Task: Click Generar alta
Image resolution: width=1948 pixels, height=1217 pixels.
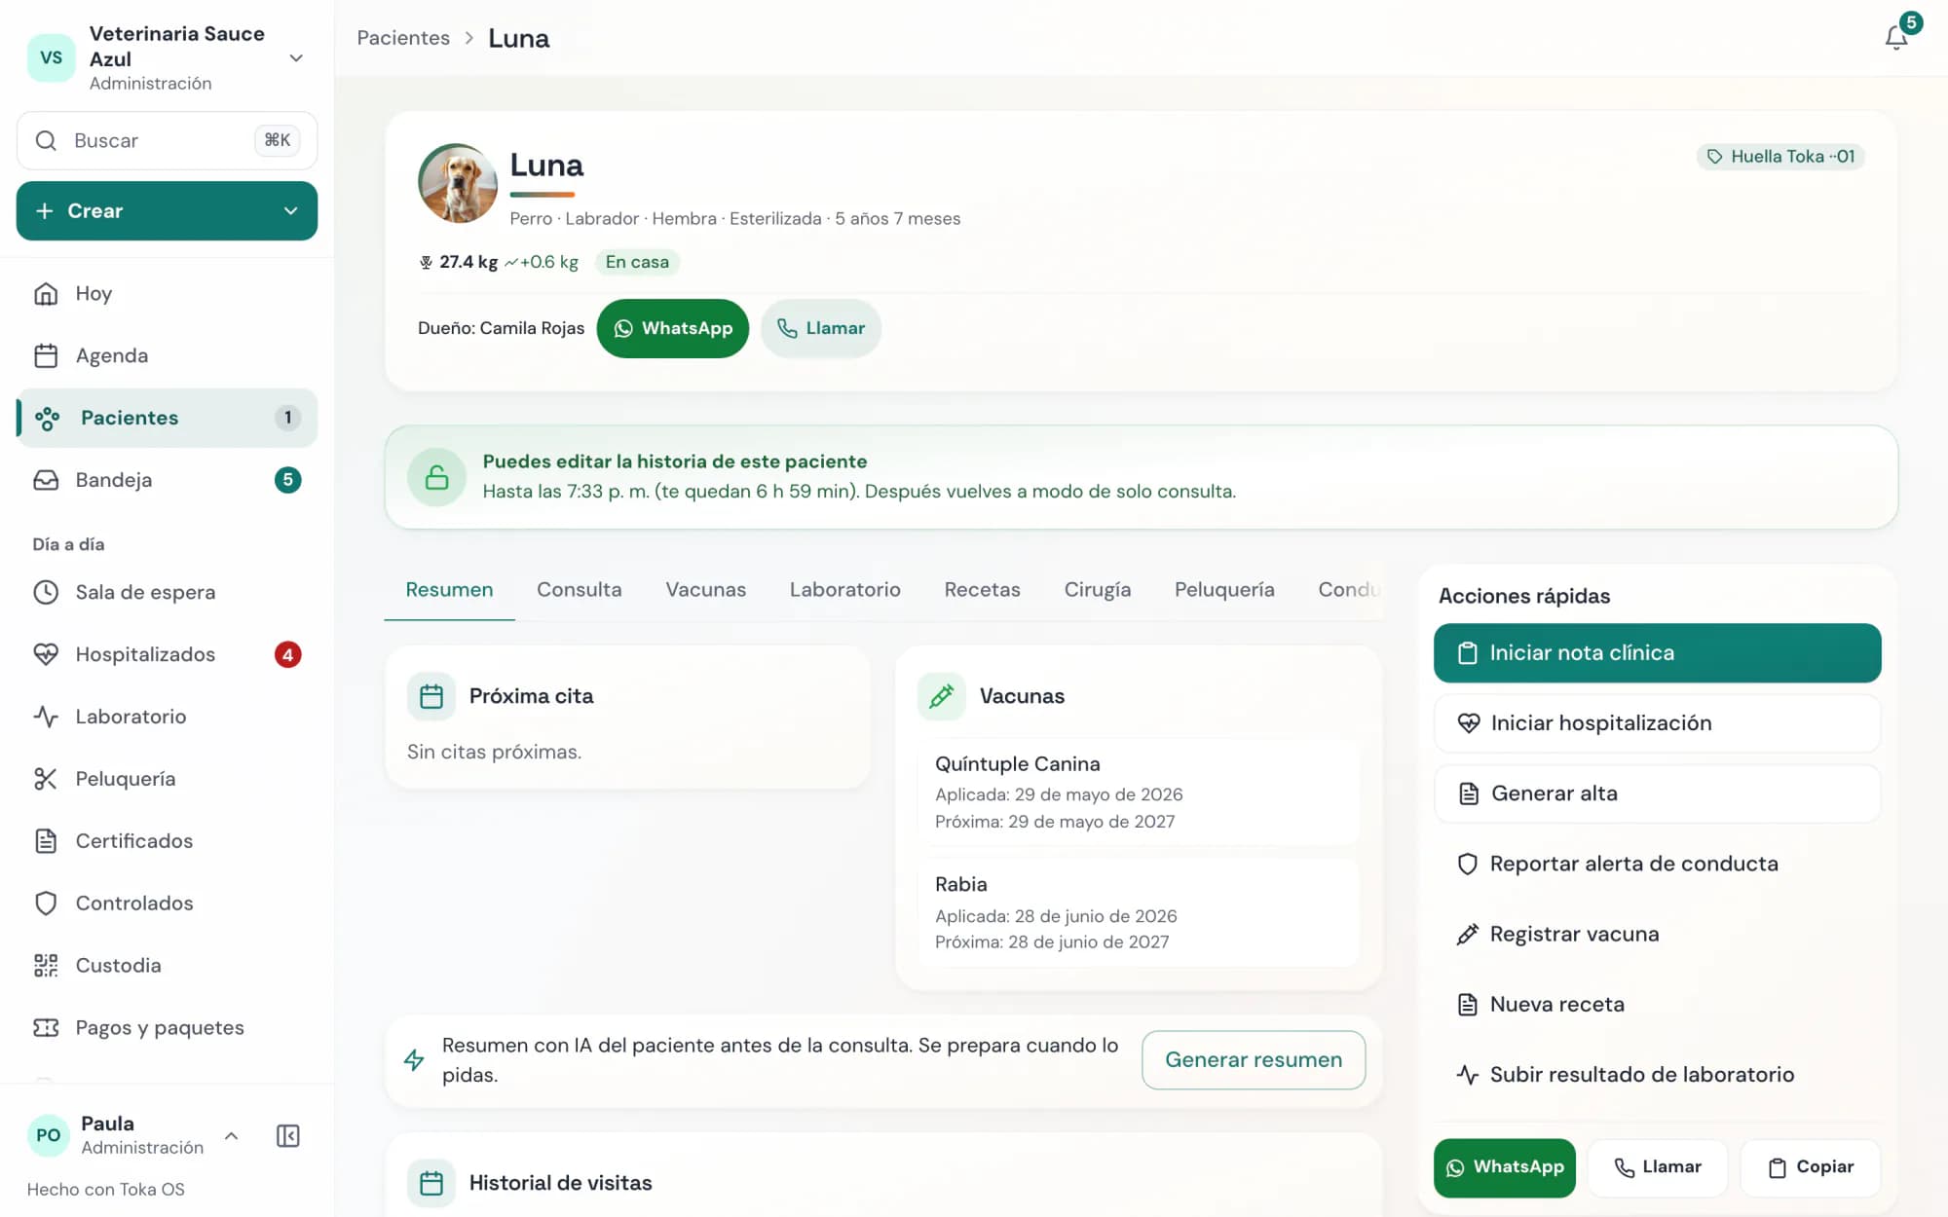Action: [1657, 793]
